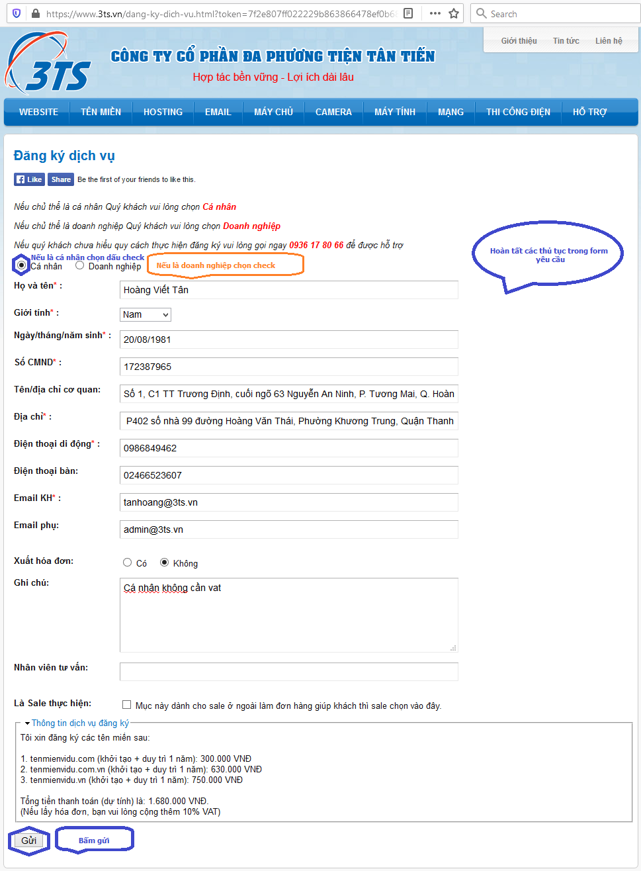Select the Cá nhân radio button
This screenshot has width=641, height=871.
coord(22,265)
